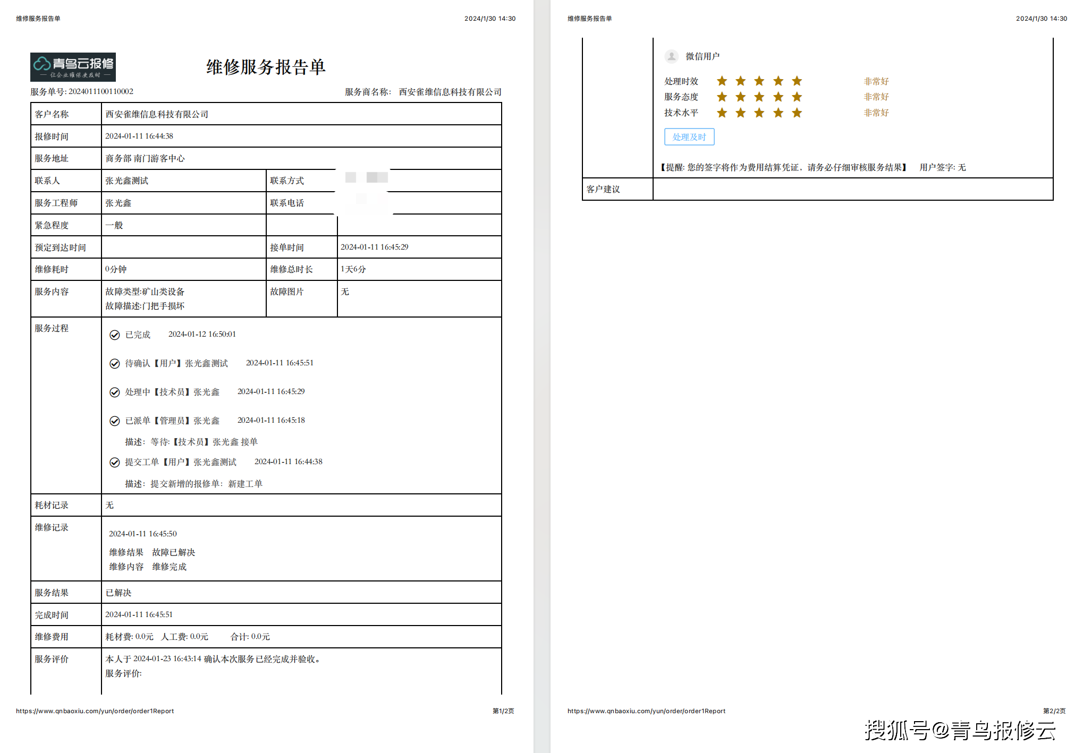Select the 服务结果 value 已解决
The height and width of the screenshot is (753, 1083).
coord(119,593)
